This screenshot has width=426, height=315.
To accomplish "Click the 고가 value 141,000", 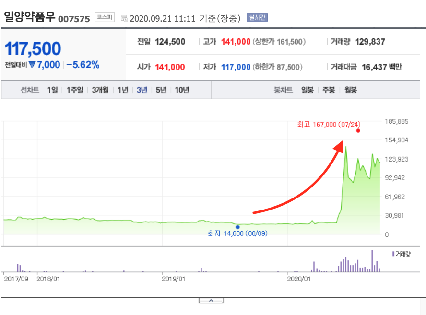I will pos(236,42).
